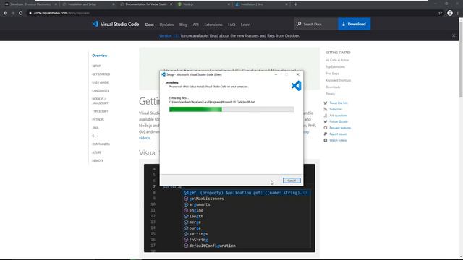463x260 pixels.
Task: Click the blue Download button
Action: [x=354, y=24]
